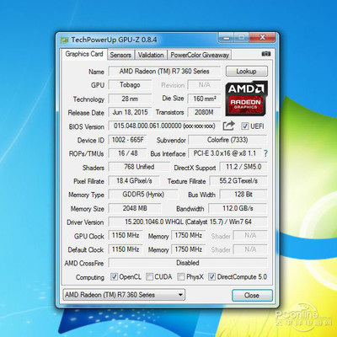Click the Computing label text

(90, 277)
